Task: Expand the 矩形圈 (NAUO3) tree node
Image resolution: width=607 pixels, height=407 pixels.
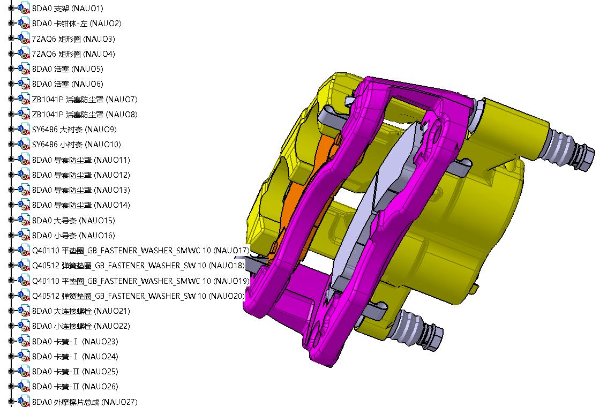Action: pyautogui.click(x=11, y=39)
